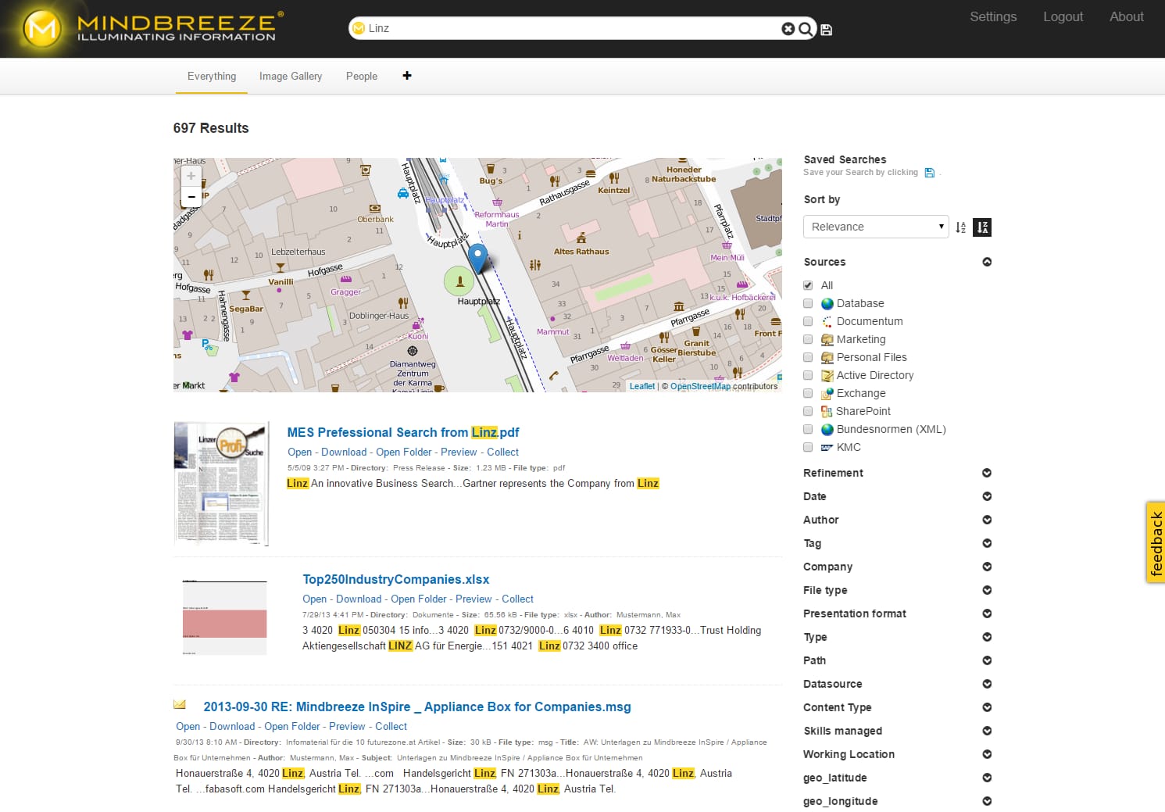Switch to the Image Gallery tab
The width and height of the screenshot is (1165, 812).
pos(291,76)
